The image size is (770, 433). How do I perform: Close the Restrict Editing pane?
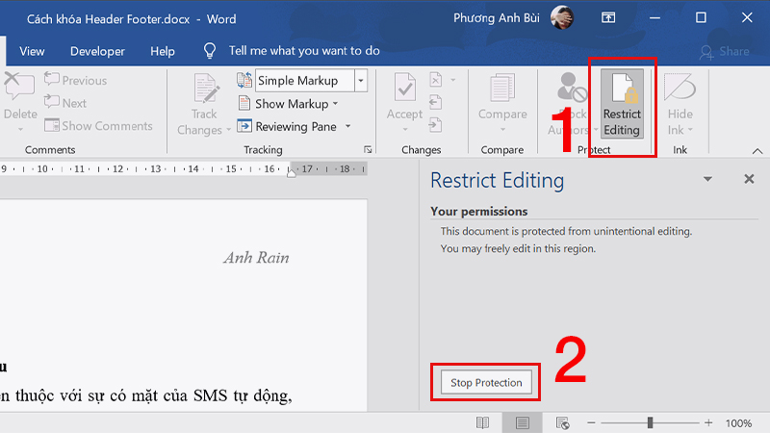pyautogui.click(x=749, y=179)
